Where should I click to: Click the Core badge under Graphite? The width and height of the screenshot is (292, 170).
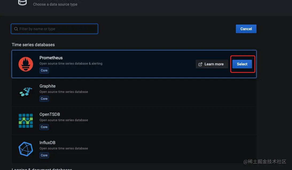point(44,99)
